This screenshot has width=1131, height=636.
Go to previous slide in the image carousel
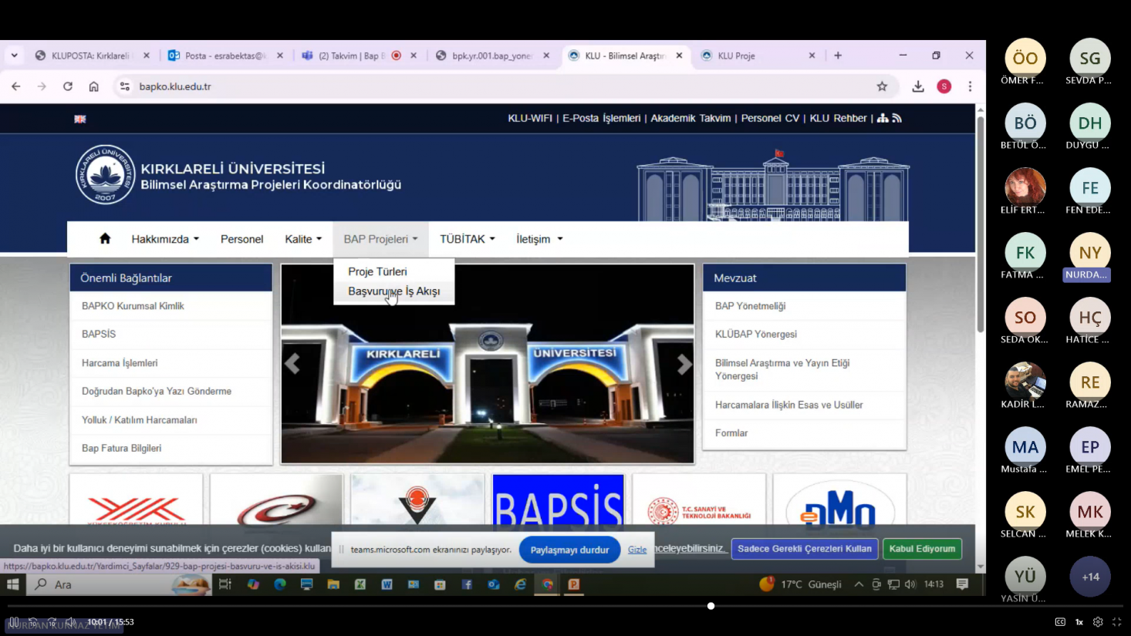pos(292,365)
